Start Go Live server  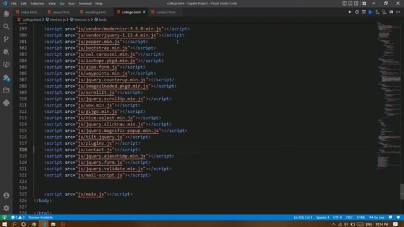click(x=377, y=218)
